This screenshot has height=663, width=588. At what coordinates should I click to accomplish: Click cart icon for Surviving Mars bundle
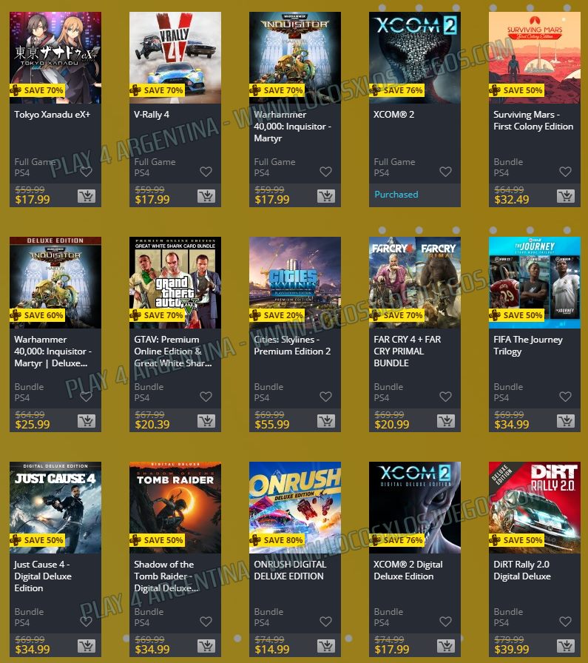pos(566,196)
